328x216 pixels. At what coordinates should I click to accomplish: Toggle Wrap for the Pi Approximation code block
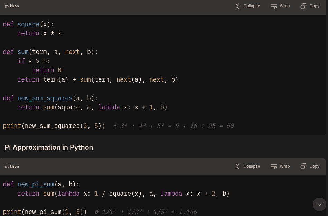[280, 166]
